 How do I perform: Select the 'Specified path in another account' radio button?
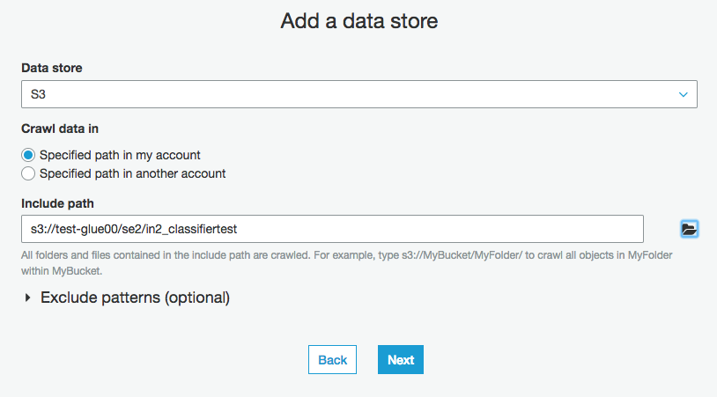coord(28,173)
